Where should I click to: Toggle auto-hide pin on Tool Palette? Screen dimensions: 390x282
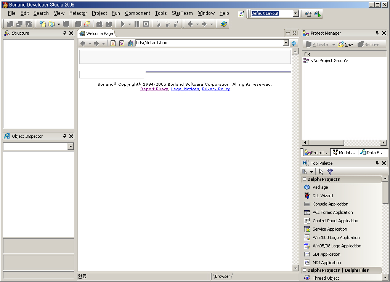click(377, 163)
